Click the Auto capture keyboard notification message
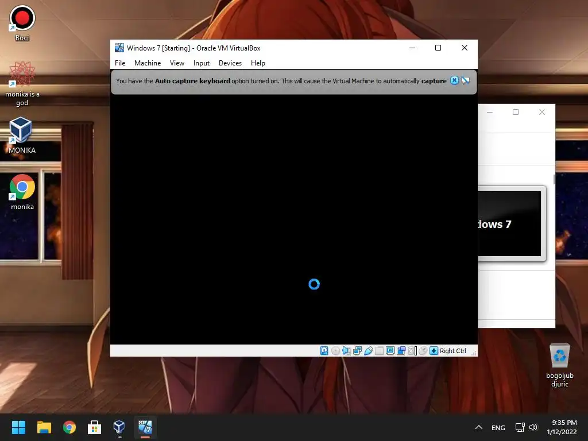Screen dimensions: 588x441 tap(281, 80)
